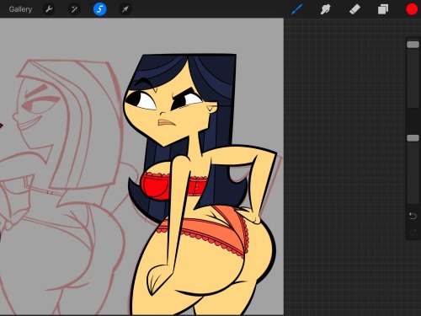Toggle the highlighted Selection tool

pos(99,9)
